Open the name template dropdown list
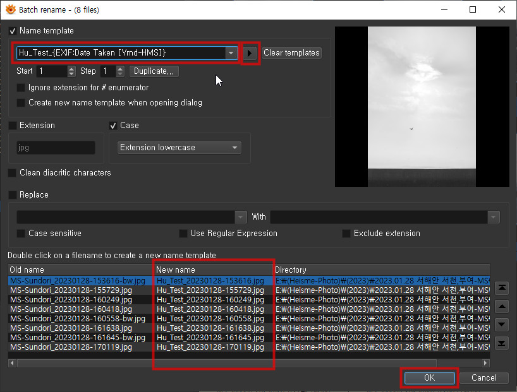This screenshot has width=517, height=392. coord(231,53)
